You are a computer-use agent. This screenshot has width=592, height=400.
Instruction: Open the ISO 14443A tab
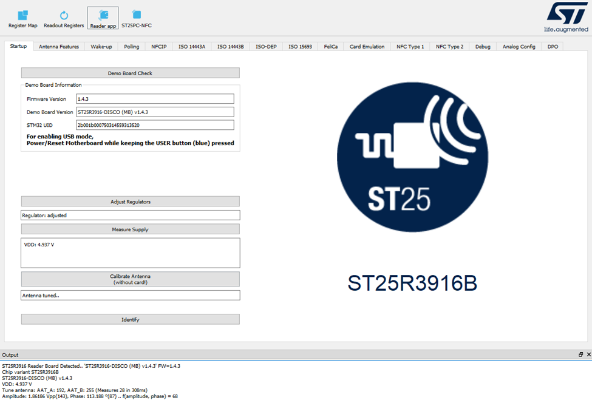point(192,46)
